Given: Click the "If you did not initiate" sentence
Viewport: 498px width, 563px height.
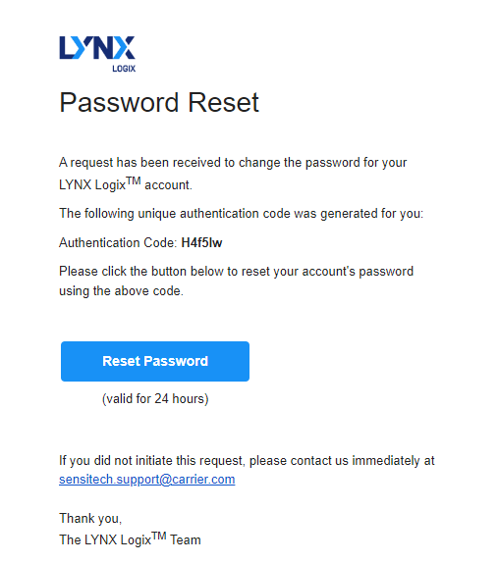Looking at the screenshot, I should click(247, 461).
